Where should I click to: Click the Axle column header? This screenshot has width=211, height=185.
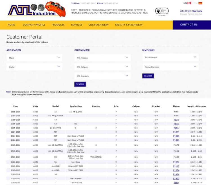click(116, 106)
